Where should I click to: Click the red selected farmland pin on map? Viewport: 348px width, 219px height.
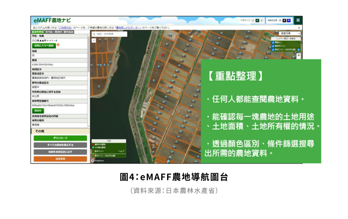[x=163, y=54]
